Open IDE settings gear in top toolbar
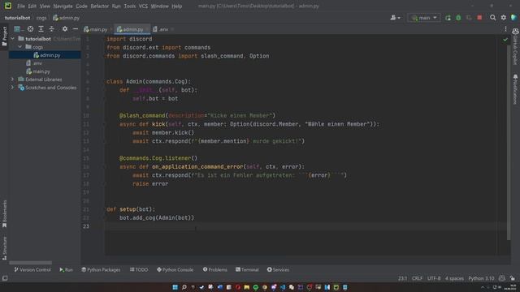520x292 pixels. point(504,18)
